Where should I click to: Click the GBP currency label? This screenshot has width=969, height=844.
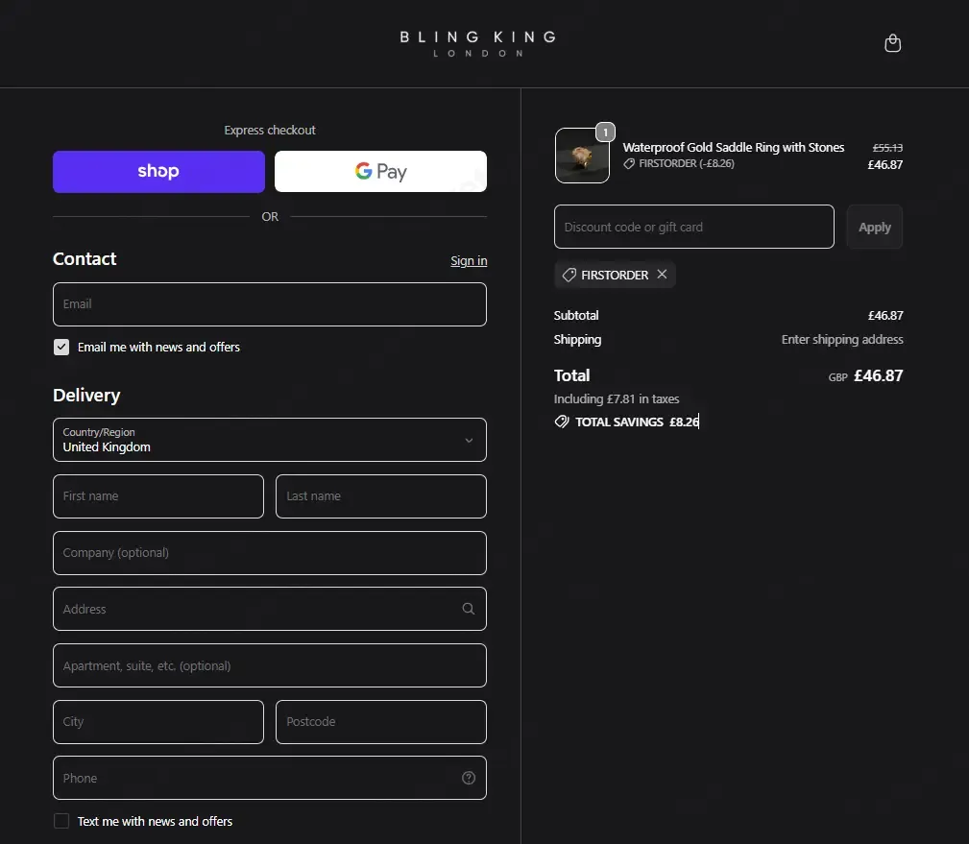(x=837, y=377)
